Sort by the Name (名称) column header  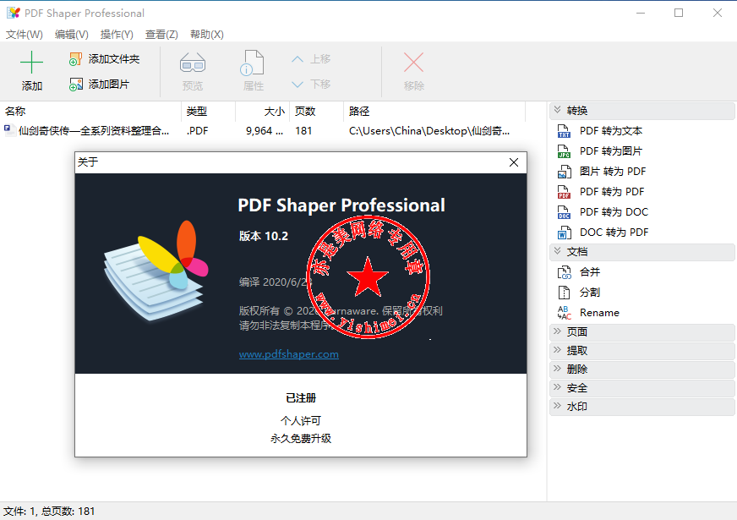point(90,112)
